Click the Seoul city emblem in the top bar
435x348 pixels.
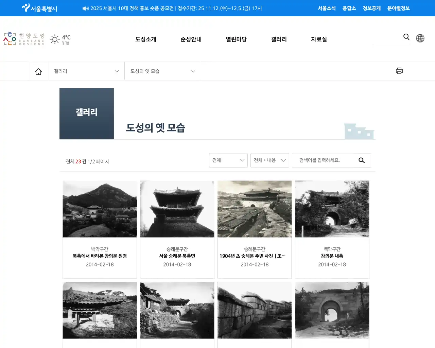(25, 7)
